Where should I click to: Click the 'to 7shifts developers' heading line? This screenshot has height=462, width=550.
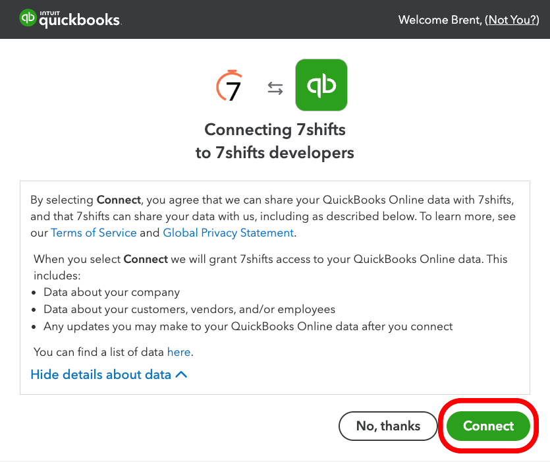(x=275, y=153)
